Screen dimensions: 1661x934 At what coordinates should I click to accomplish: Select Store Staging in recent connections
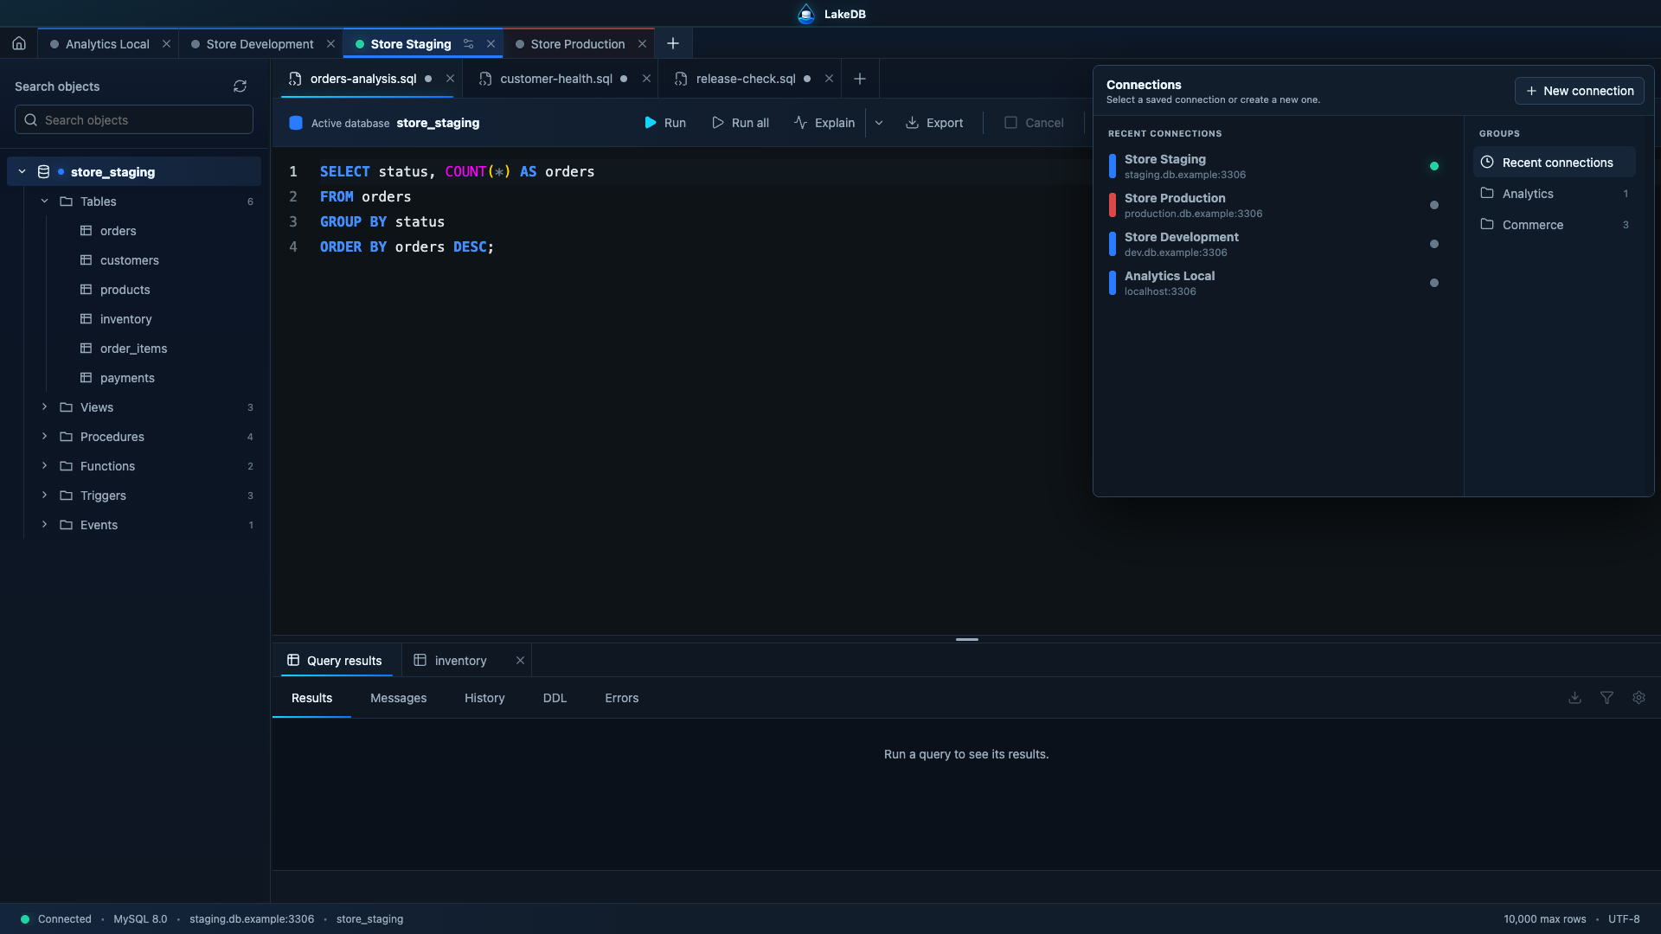[x=1278, y=166]
